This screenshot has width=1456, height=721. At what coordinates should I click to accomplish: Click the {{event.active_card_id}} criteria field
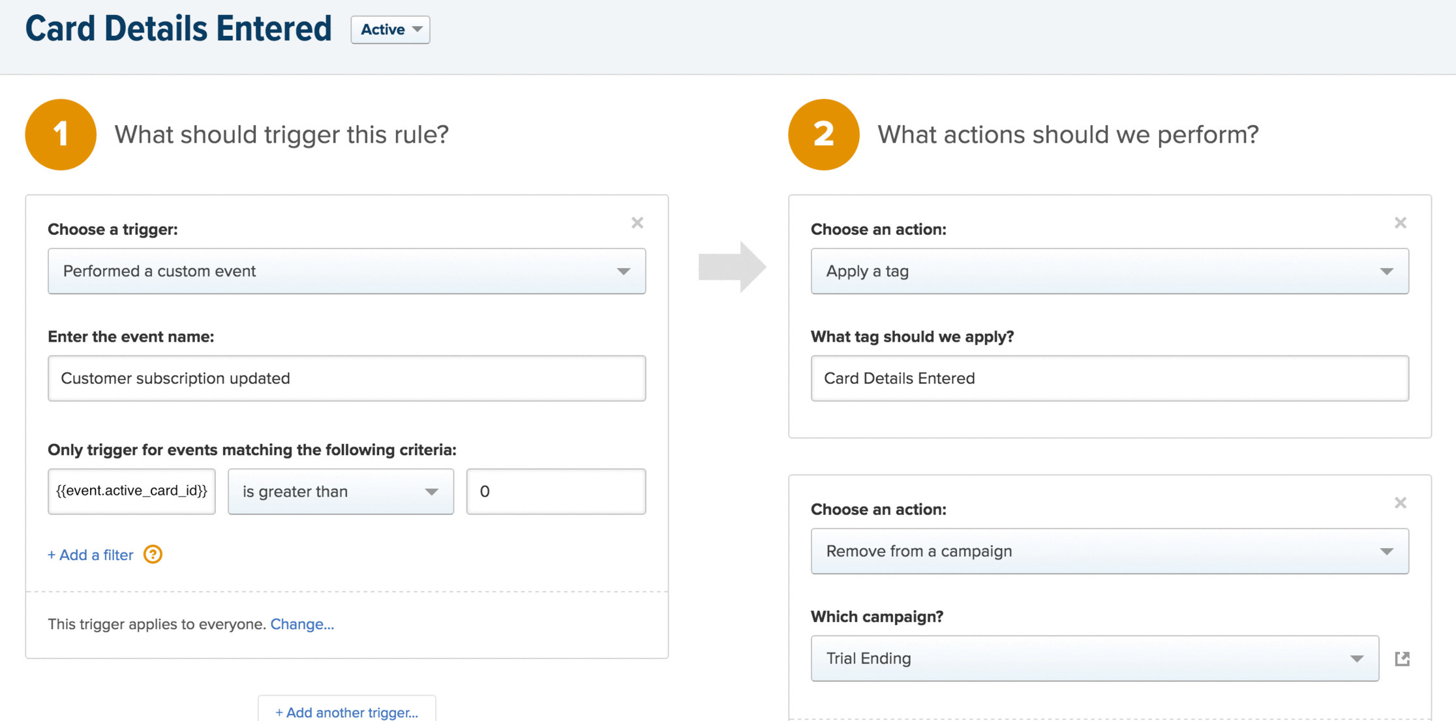pyautogui.click(x=132, y=492)
